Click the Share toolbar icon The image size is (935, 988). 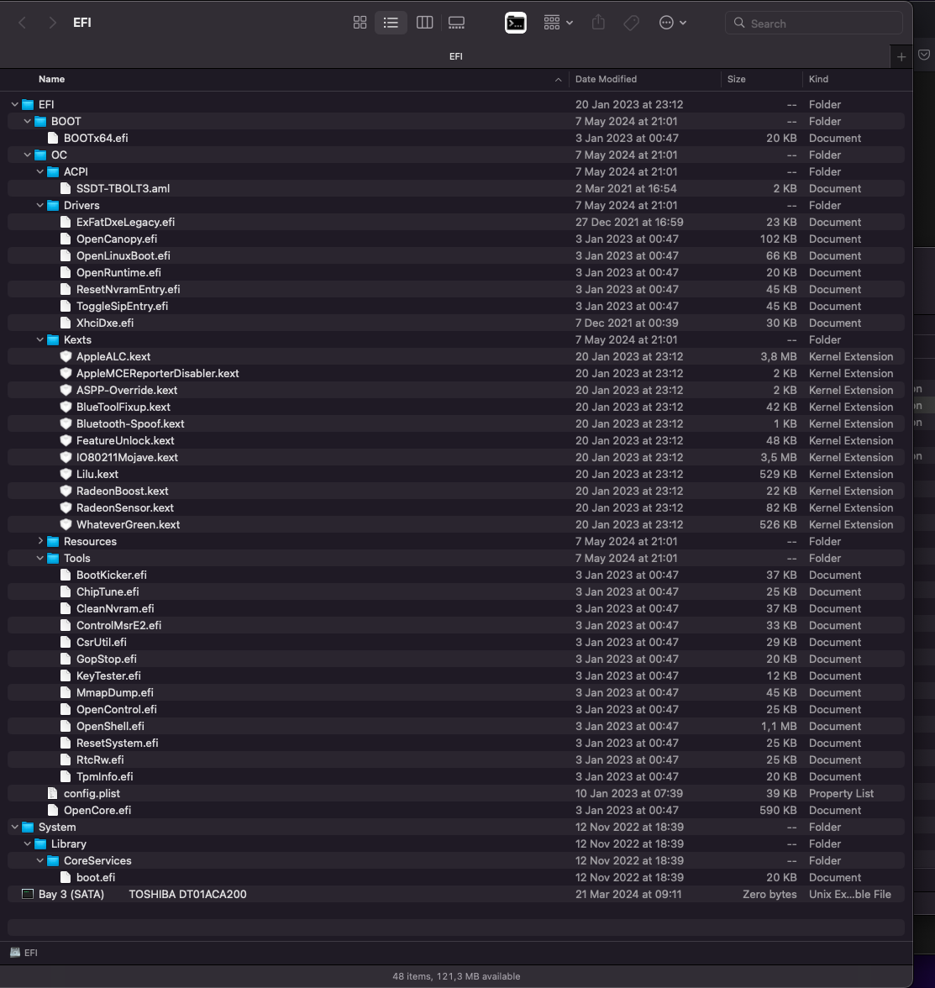click(x=598, y=23)
